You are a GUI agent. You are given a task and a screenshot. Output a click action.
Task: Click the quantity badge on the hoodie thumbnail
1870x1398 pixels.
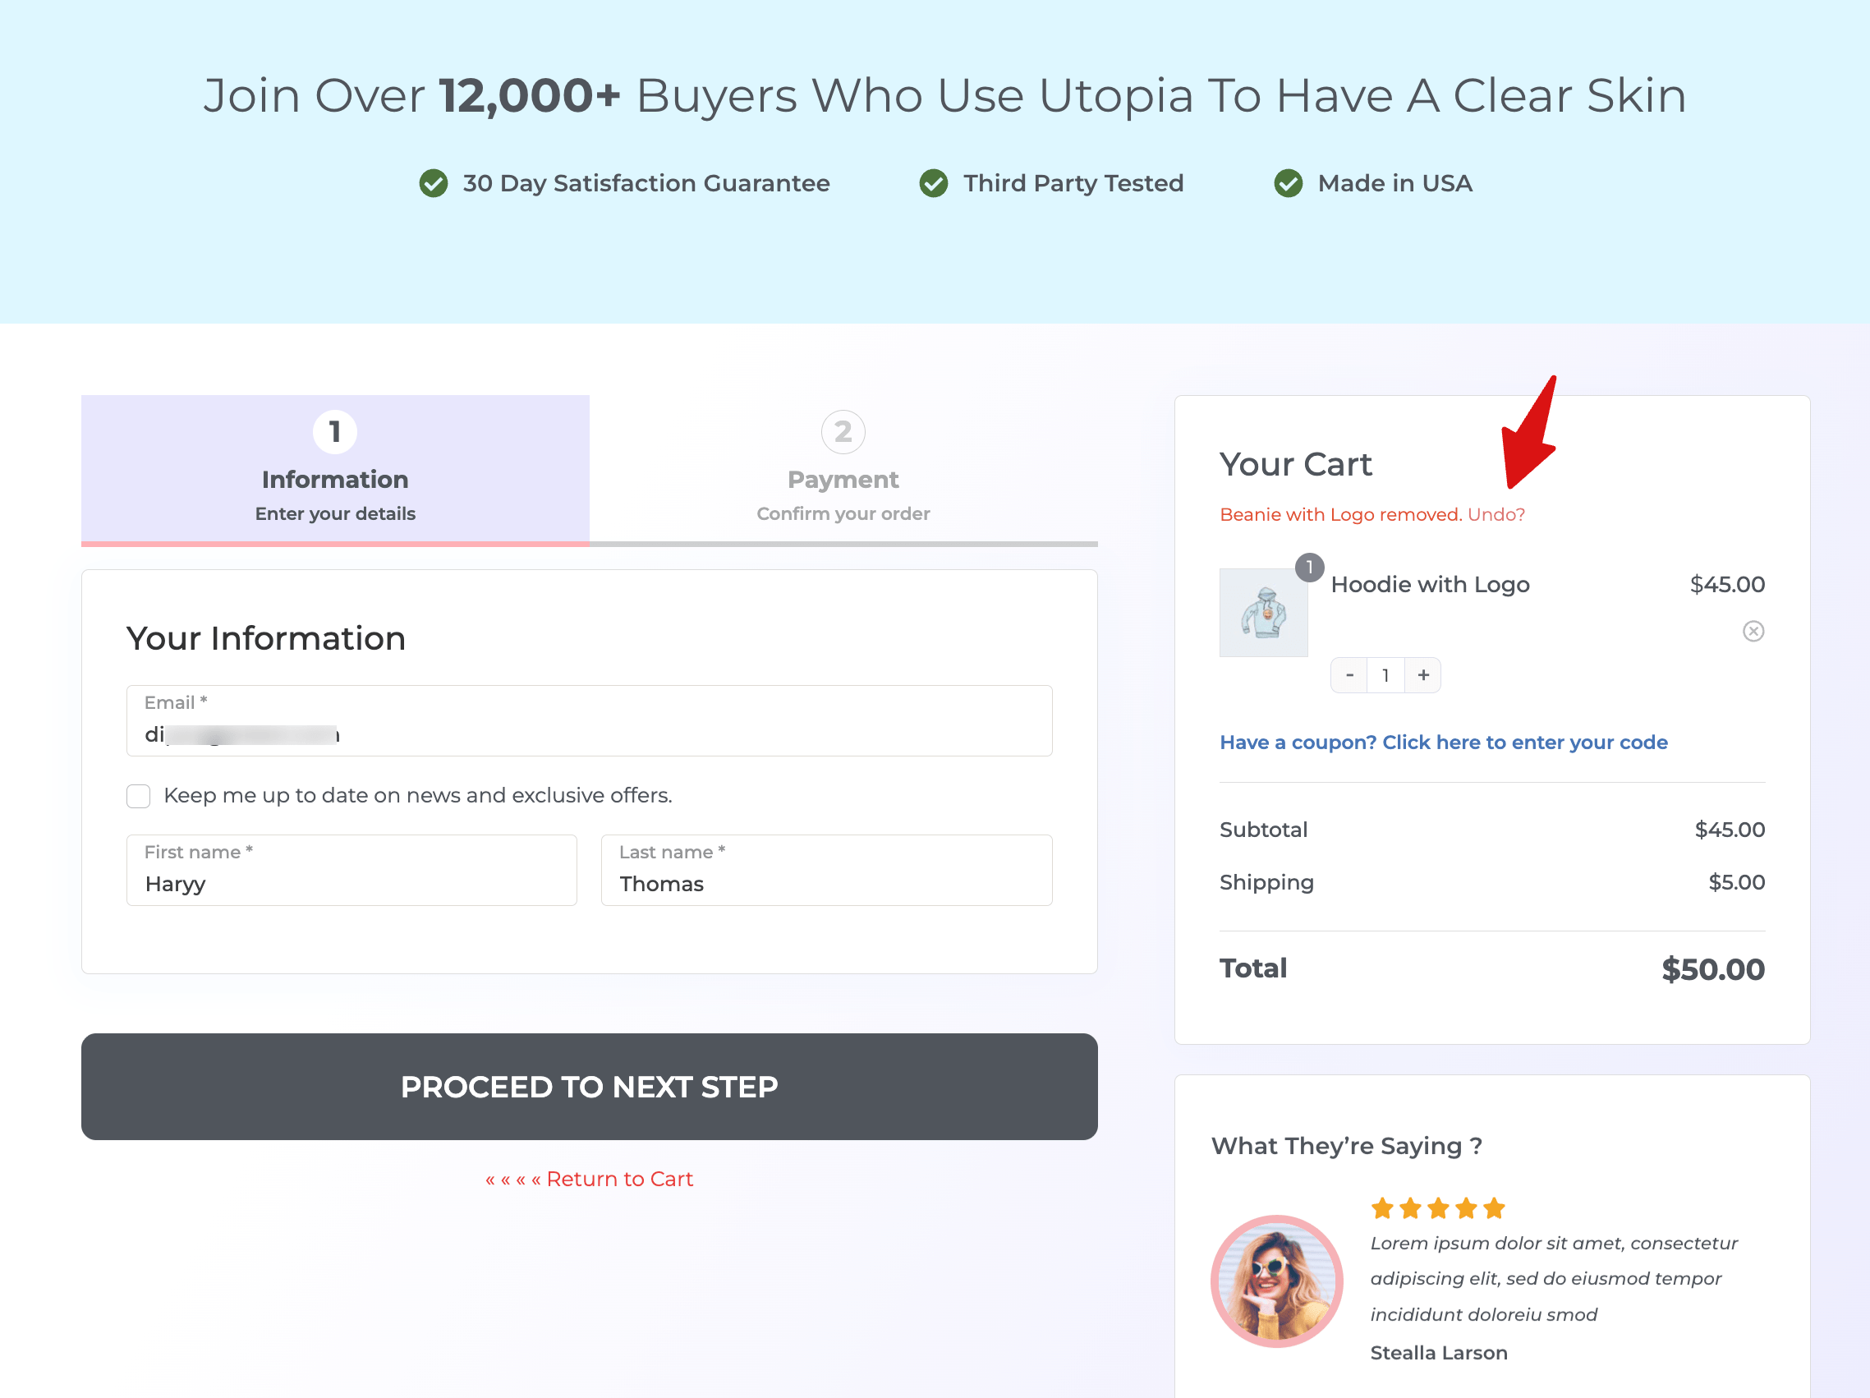click(x=1310, y=568)
